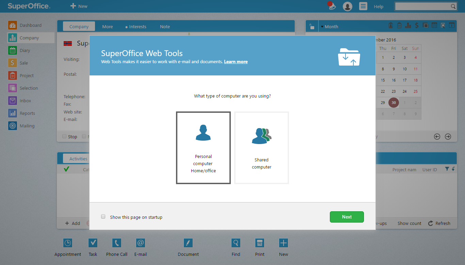The width and height of the screenshot is (465, 265).
Task: Toggle Show this page on startup checkbox
Action: (103, 217)
